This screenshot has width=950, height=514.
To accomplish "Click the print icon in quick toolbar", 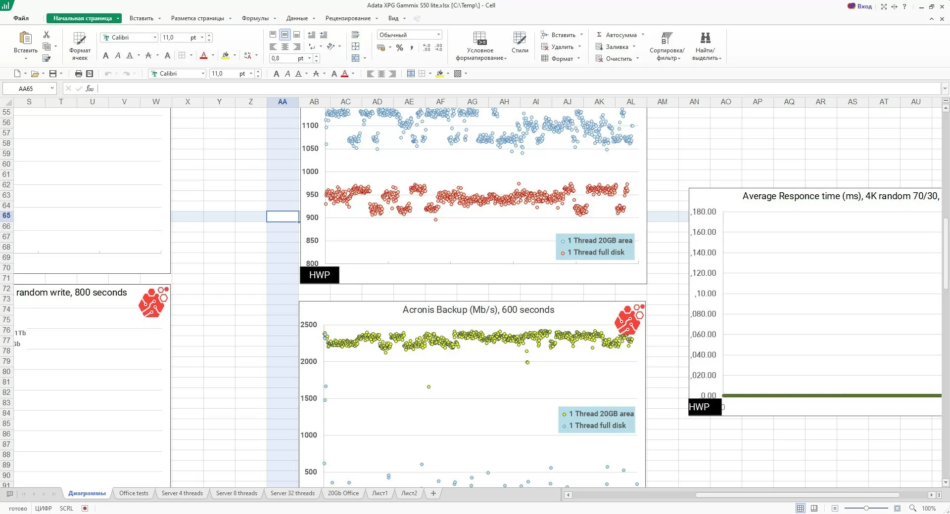I will (x=78, y=74).
